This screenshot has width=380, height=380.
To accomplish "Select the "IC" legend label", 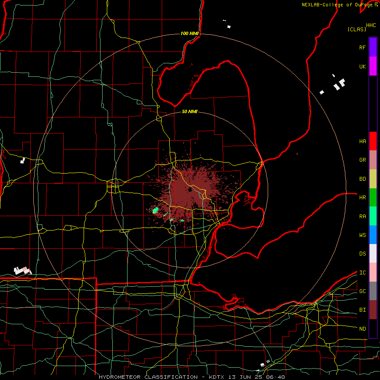I will (362, 273).
